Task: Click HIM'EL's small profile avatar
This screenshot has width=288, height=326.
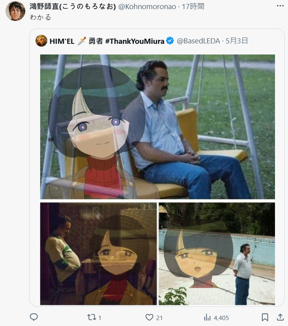Action: [41, 41]
